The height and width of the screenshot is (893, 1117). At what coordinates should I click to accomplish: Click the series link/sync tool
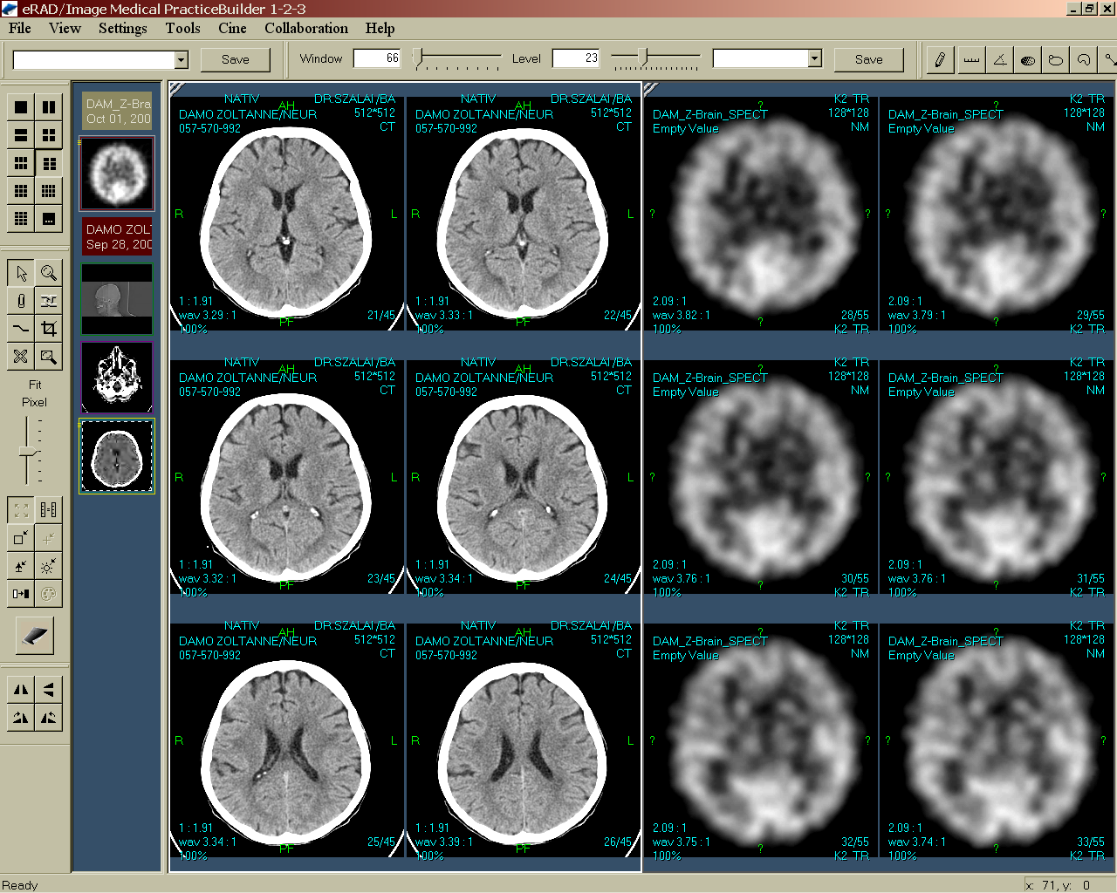coord(49,301)
